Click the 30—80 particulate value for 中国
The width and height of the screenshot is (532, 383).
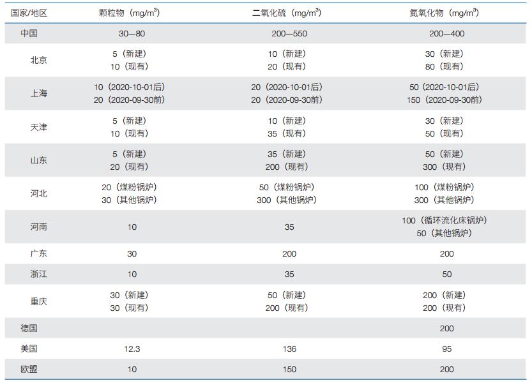(x=132, y=33)
